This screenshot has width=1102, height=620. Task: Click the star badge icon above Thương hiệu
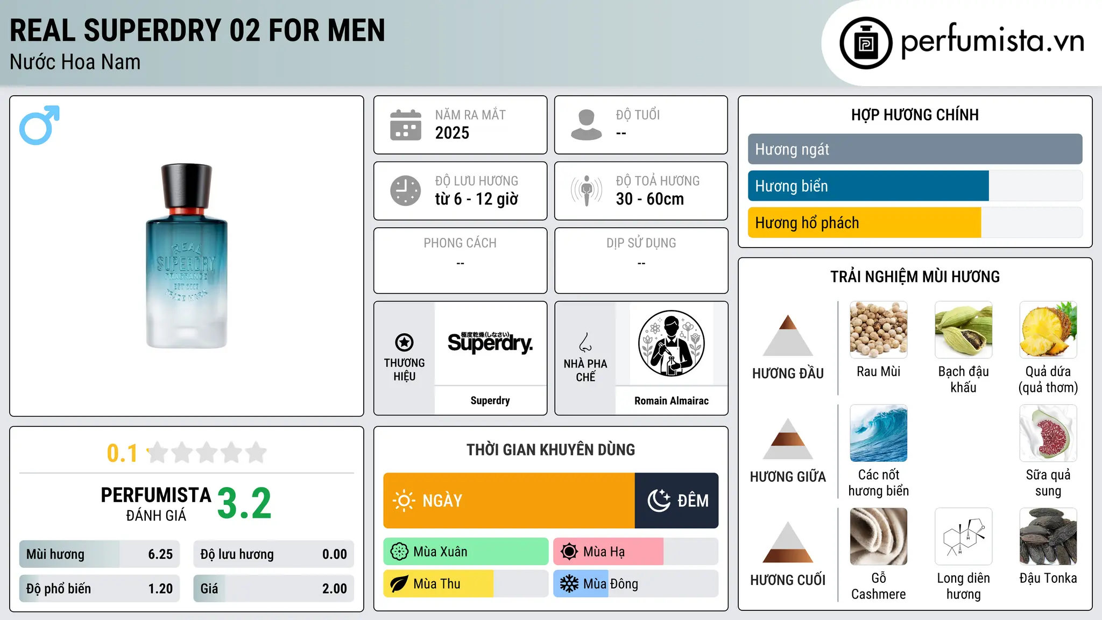point(404,342)
